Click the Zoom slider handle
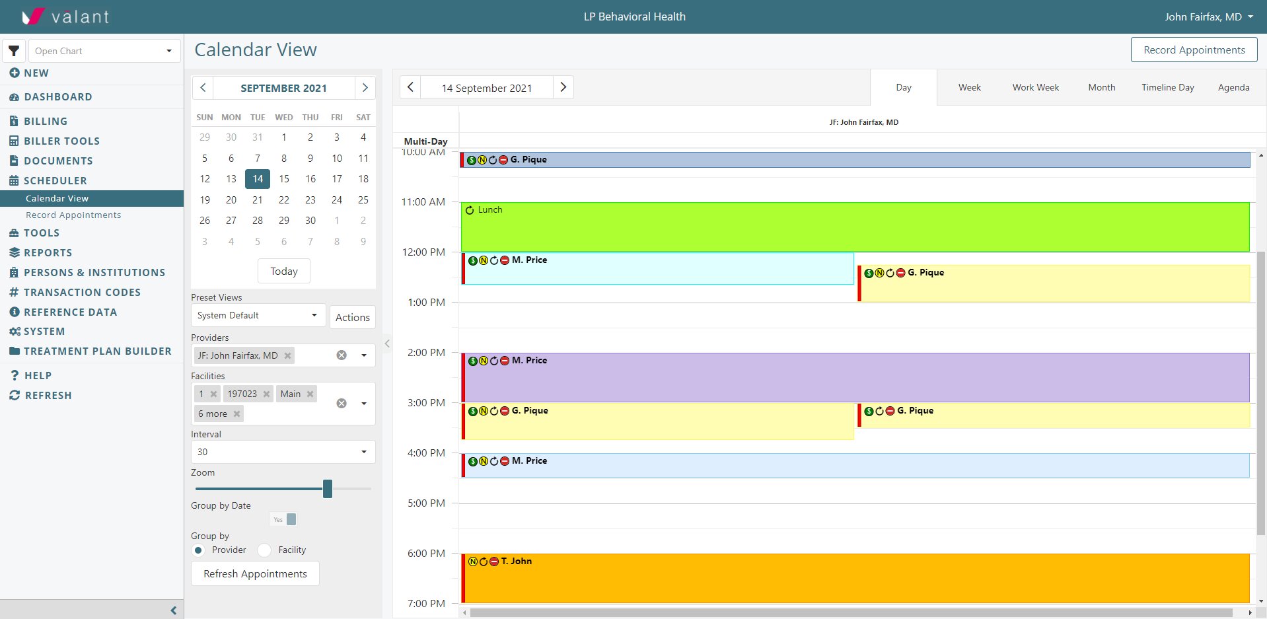The width and height of the screenshot is (1267, 619). 328,489
